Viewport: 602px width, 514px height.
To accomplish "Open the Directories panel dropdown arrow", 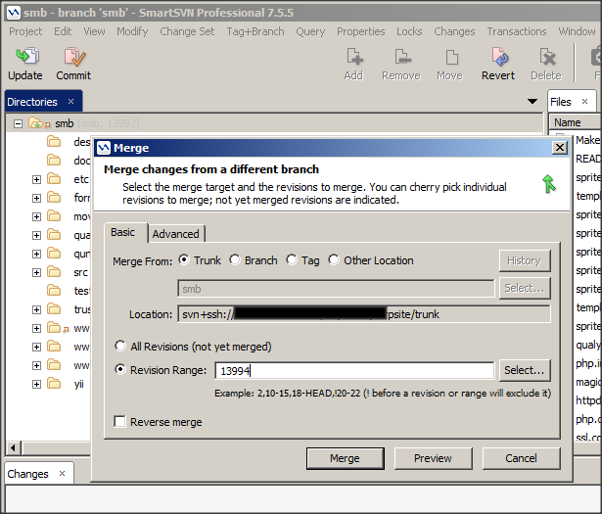I will point(533,102).
